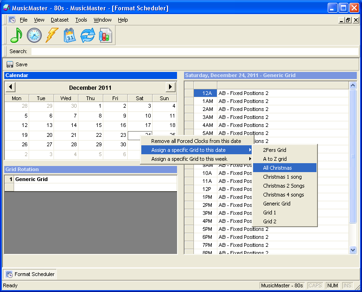Switch to the Format Scheduler tab
This screenshot has height=292, width=362.
click(x=30, y=274)
